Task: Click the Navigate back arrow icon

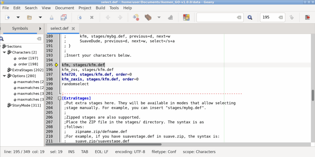Action: tap(108, 17)
